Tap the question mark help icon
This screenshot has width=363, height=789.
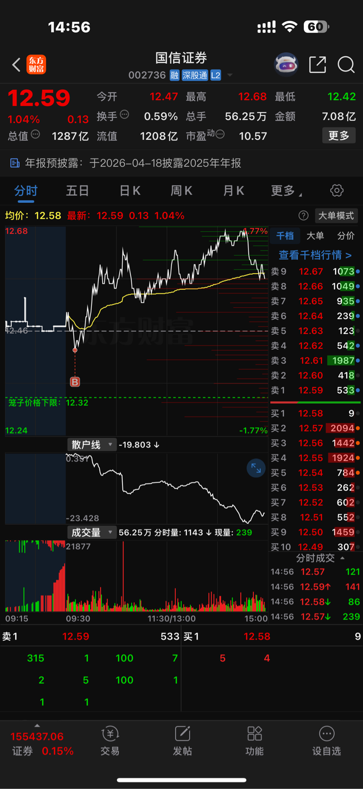pyautogui.click(x=303, y=216)
